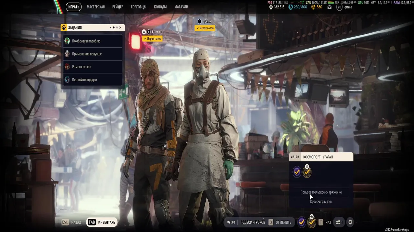This screenshot has height=232, width=414.
Task: Click trader avatar beside Применение получше
Action: (67, 54)
